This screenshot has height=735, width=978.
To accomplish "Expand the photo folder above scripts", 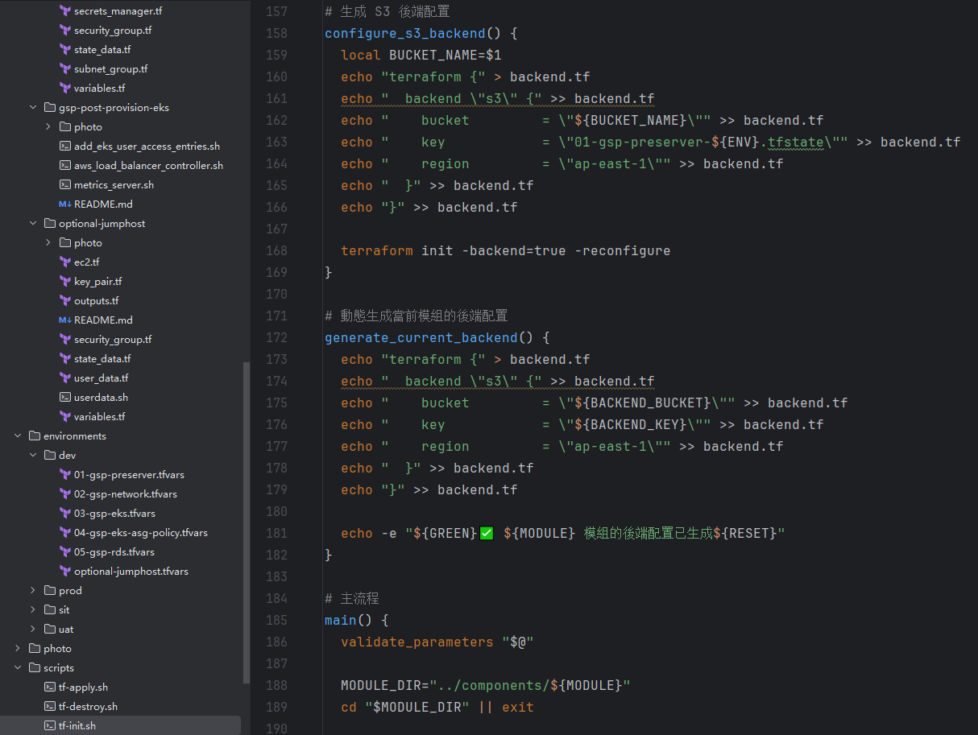I will pyautogui.click(x=18, y=649).
